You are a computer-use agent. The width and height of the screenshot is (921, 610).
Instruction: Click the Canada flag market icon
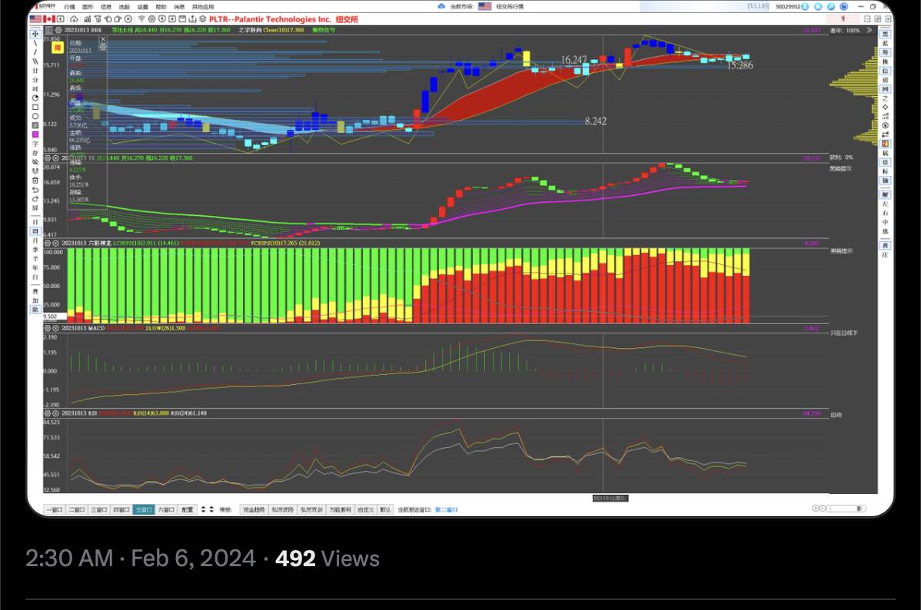click(50, 18)
